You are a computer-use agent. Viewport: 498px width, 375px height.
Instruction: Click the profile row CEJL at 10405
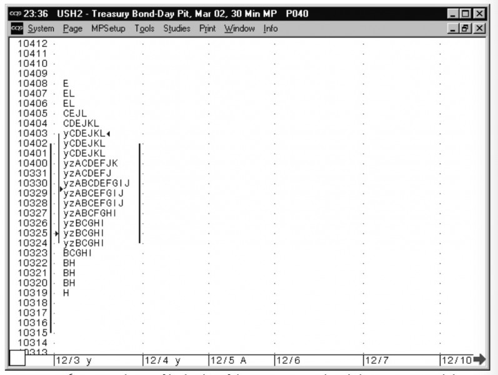point(74,114)
